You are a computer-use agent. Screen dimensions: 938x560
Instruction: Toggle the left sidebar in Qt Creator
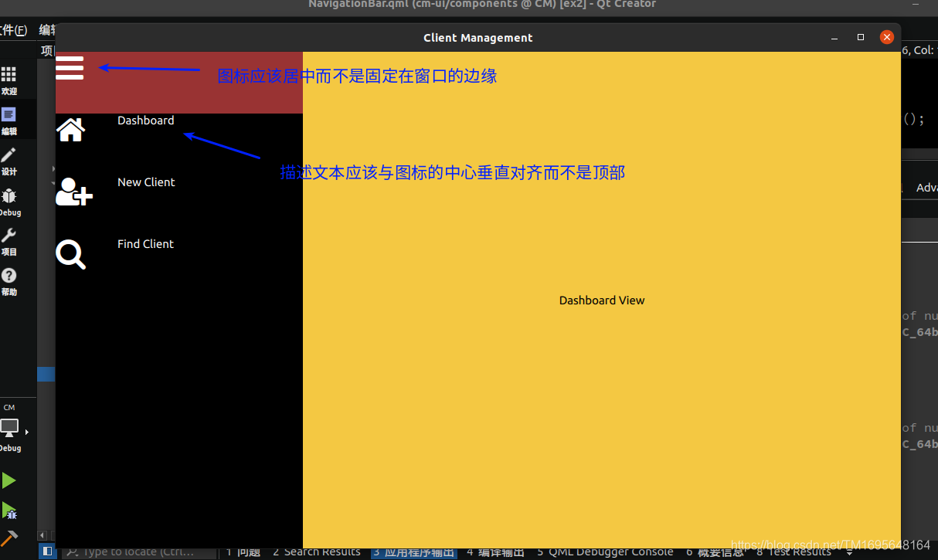(x=48, y=552)
